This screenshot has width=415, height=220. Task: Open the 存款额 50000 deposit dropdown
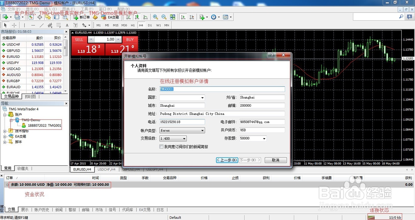[x=264, y=139]
